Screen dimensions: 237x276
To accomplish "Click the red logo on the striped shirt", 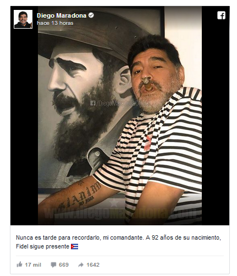I will coord(148,143).
